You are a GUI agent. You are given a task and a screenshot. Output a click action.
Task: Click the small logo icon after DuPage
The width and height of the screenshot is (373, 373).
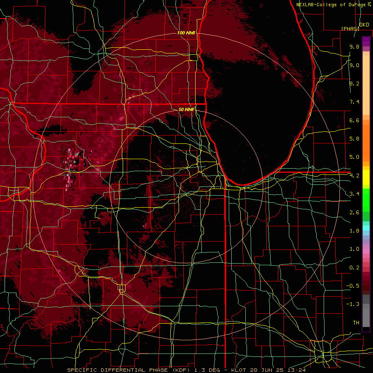click(369, 4)
